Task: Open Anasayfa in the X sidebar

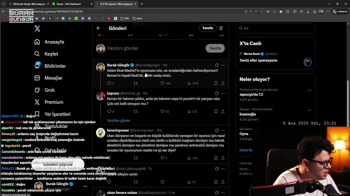Action: coord(49,42)
